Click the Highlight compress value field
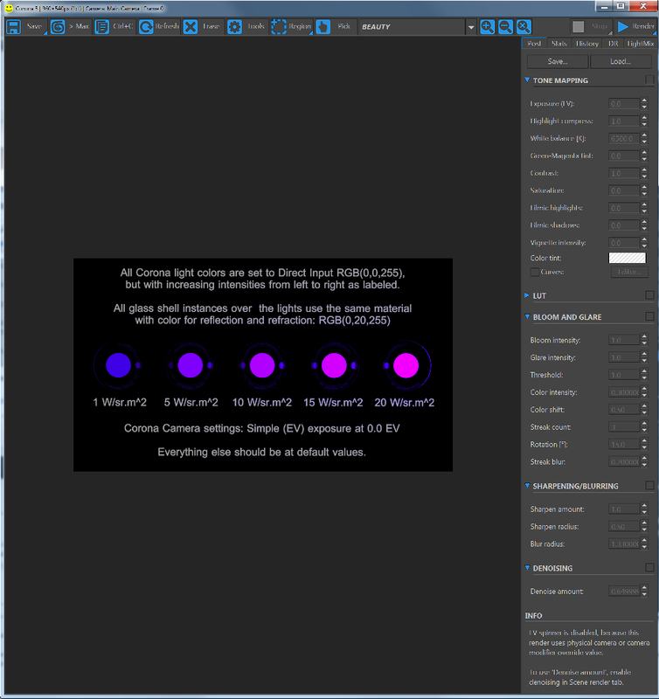Screen dimensions: 659x699 pyautogui.click(x=624, y=121)
